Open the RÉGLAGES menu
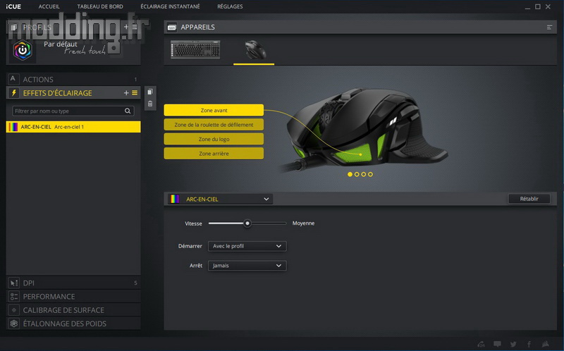The height and width of the screenshot is (351, 564). [230, 6]
